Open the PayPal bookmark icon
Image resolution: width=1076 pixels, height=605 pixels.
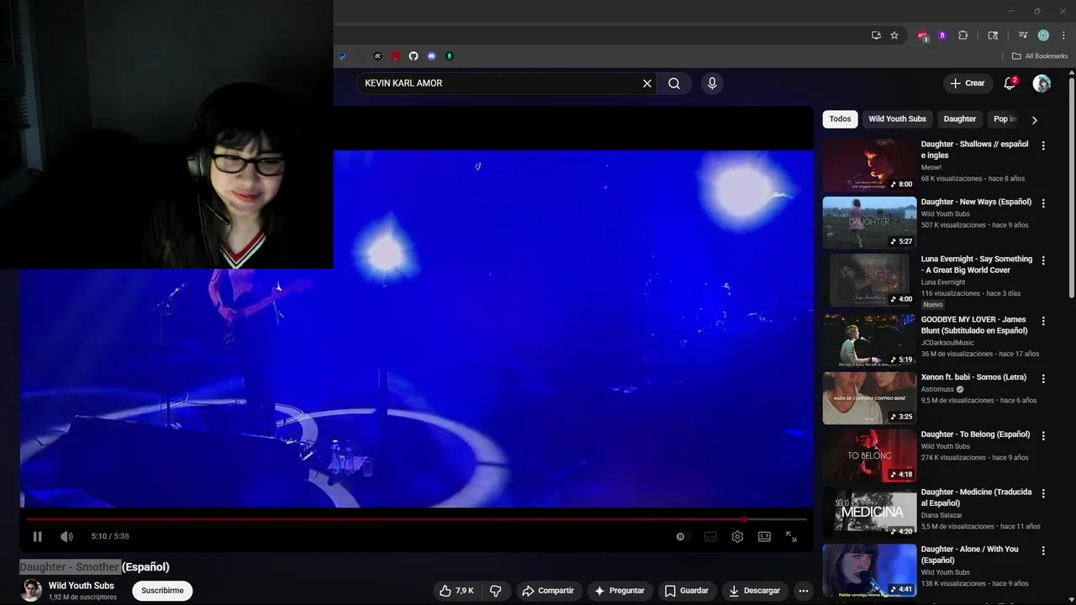[x=343, y=56]
